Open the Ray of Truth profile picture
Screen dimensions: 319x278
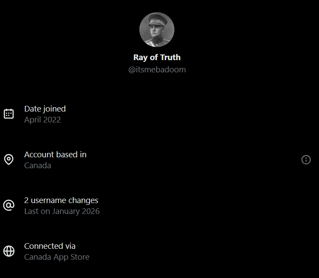tap(157, 30)
